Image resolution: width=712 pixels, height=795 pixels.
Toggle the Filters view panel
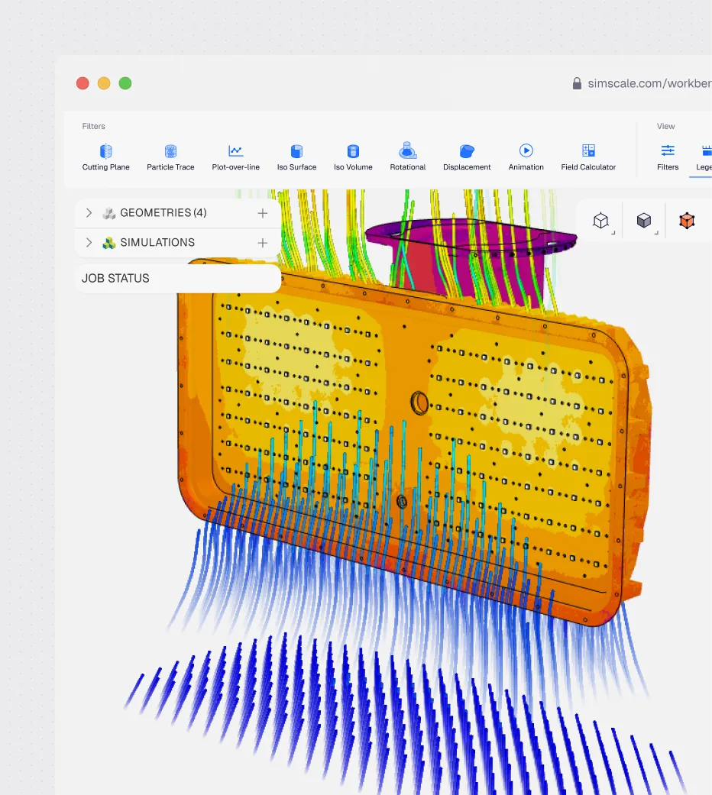point(668,157)
